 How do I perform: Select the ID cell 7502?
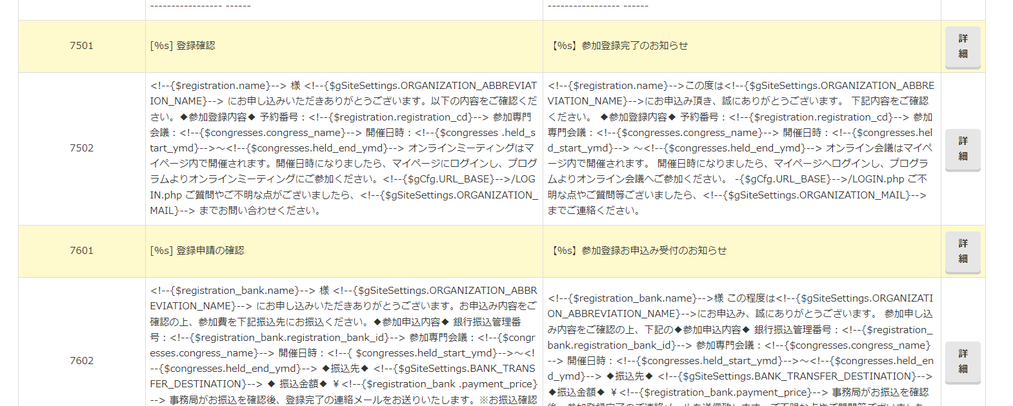pyautogui.click(x=82, y=148)
